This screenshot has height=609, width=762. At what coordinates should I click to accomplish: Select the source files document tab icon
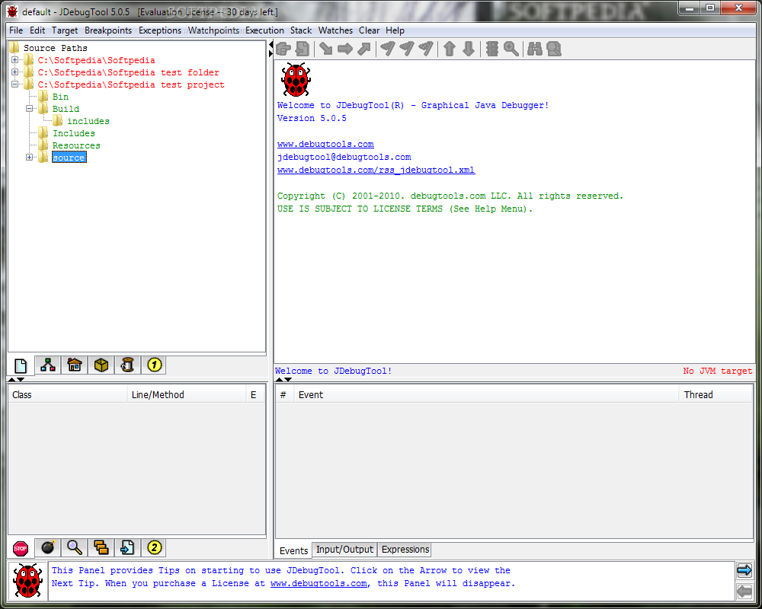coord(21,365)
